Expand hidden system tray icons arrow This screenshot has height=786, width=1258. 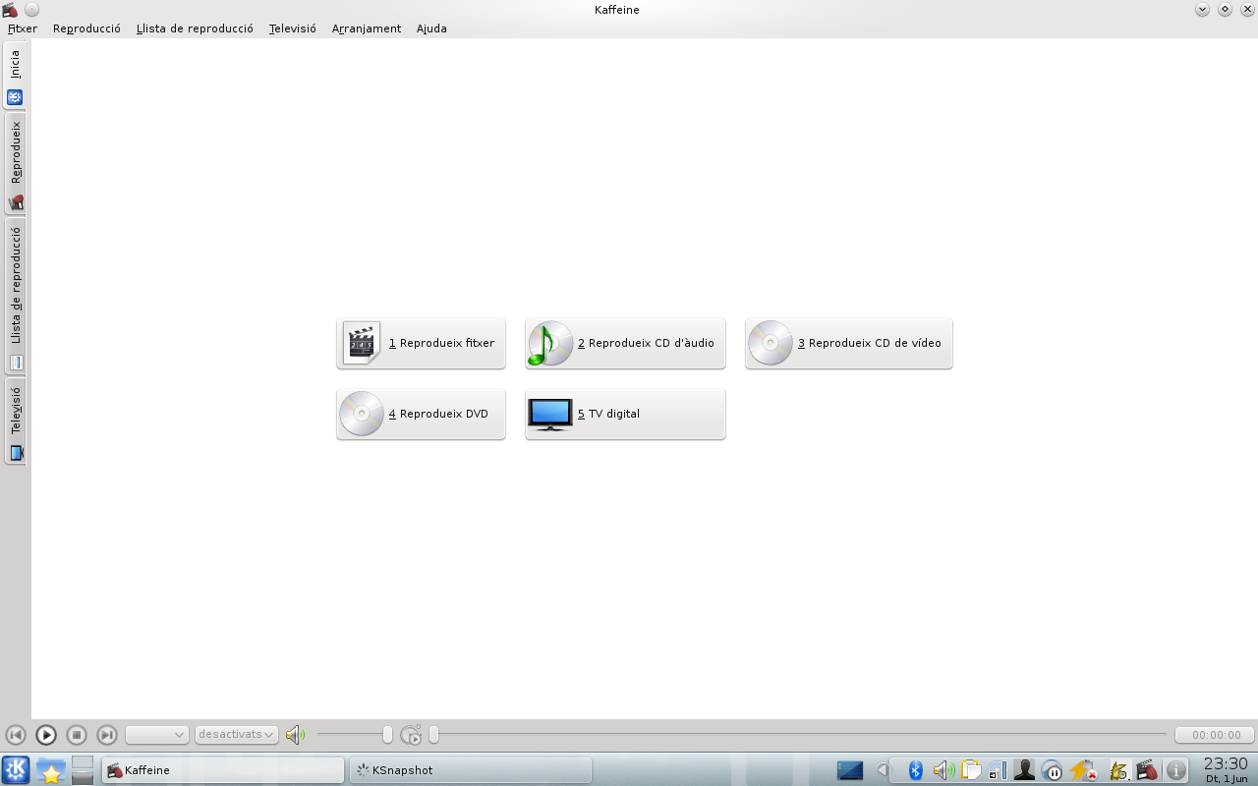883,770
